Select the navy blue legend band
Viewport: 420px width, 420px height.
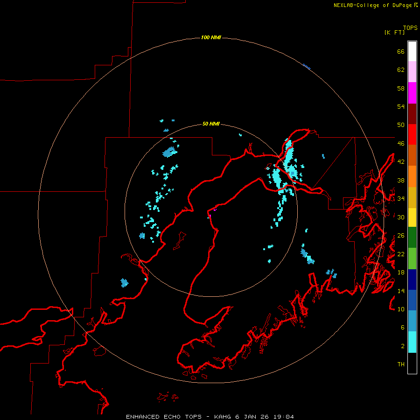click(412, 280)
